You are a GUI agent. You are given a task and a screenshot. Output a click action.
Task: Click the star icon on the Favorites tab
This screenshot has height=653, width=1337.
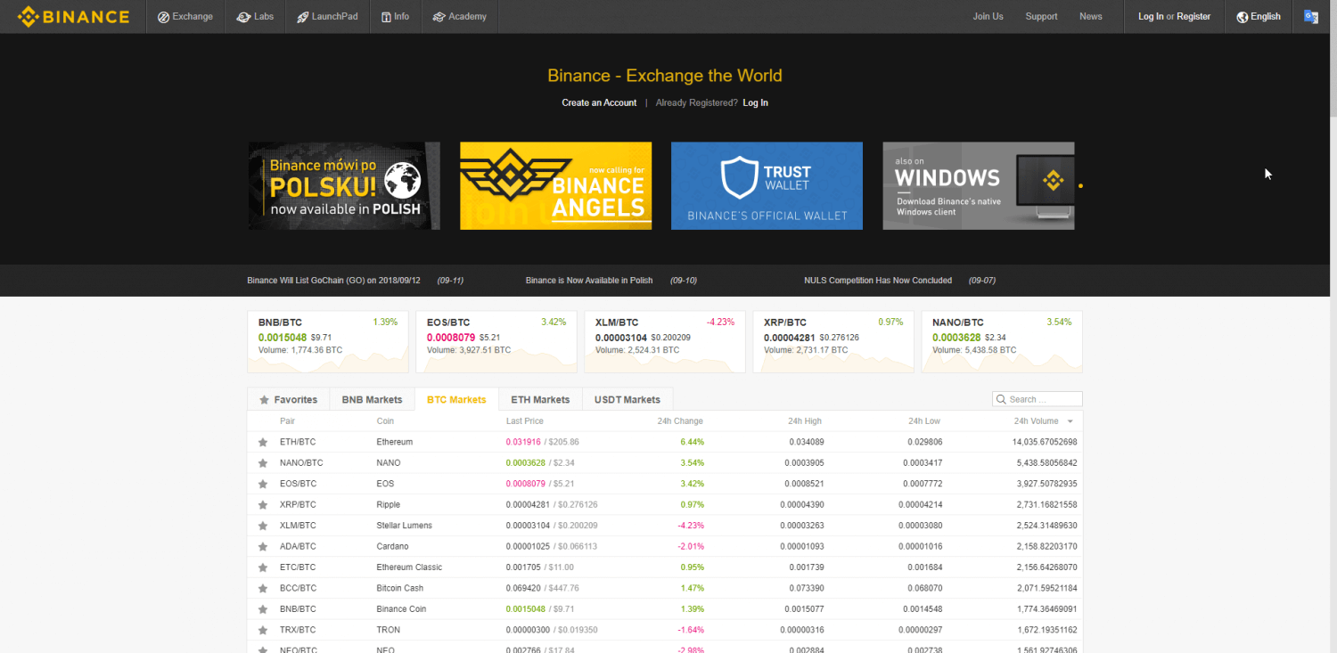pyautogui.click(x=265, y=399)
